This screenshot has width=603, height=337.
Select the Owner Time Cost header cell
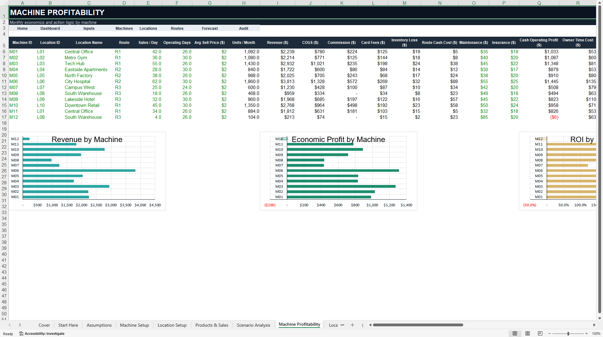click(578, 43)
